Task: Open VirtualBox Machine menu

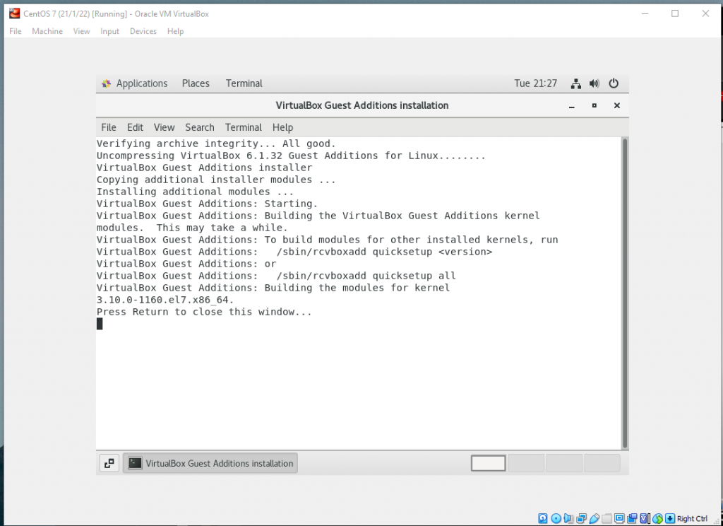Action: [x=47, y=31]
